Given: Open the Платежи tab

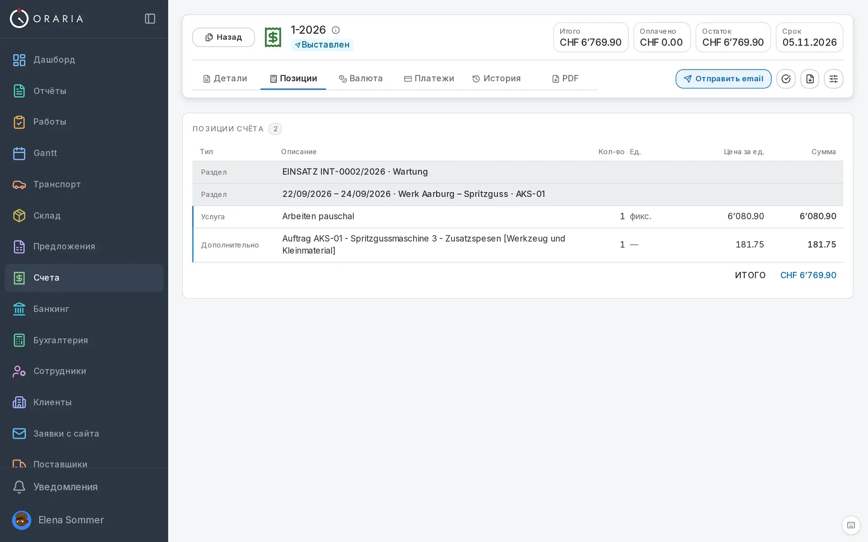Looking at the screenshot, I should click(x=429, y=79).
